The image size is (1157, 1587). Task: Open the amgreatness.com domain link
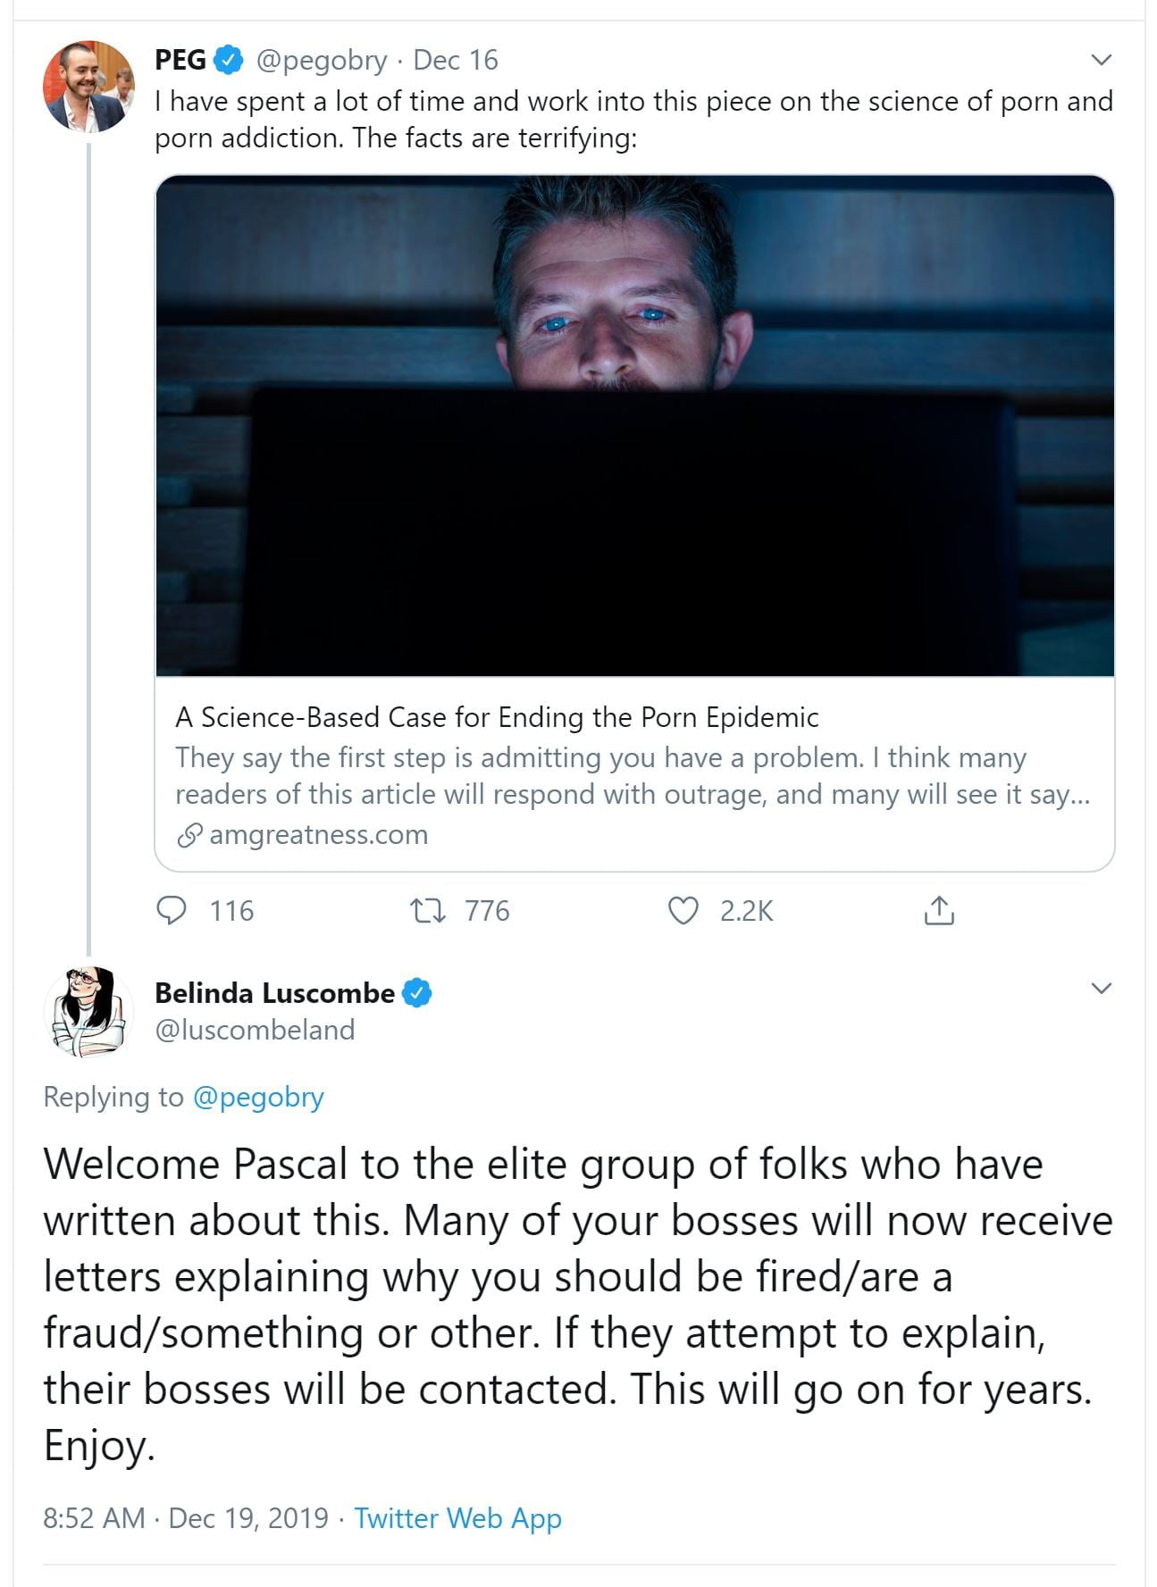coord(318,835)
